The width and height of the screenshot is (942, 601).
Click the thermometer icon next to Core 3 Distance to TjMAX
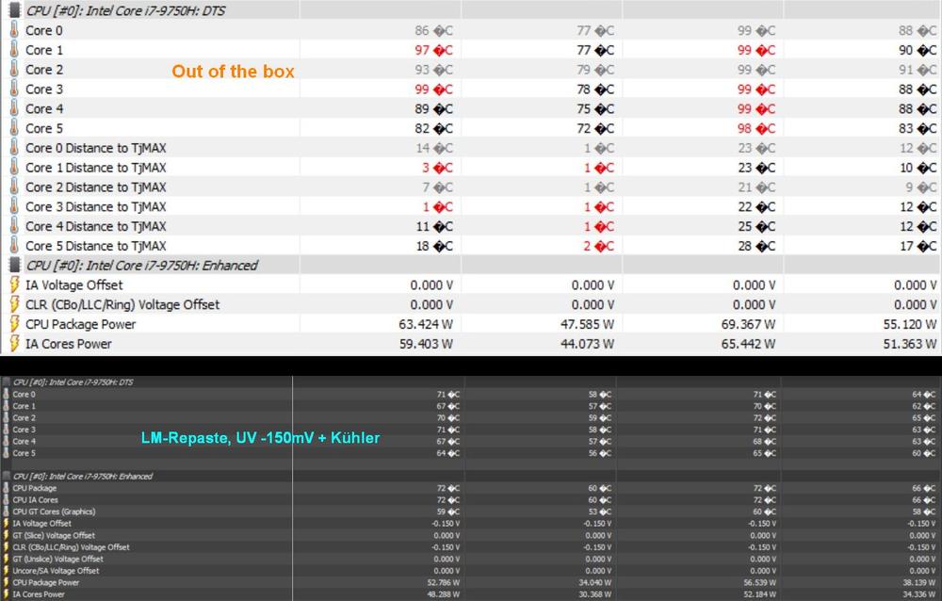[14, 206]
